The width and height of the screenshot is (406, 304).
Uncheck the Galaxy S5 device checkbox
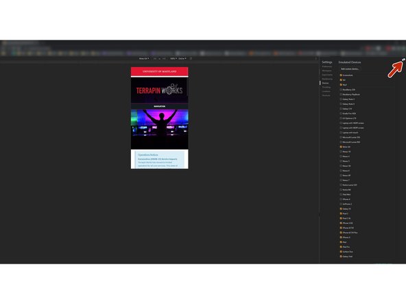(341, 209)
